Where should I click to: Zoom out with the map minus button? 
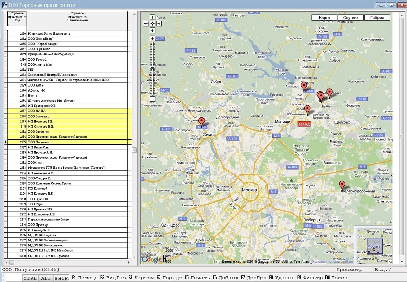tap(152, 99)
